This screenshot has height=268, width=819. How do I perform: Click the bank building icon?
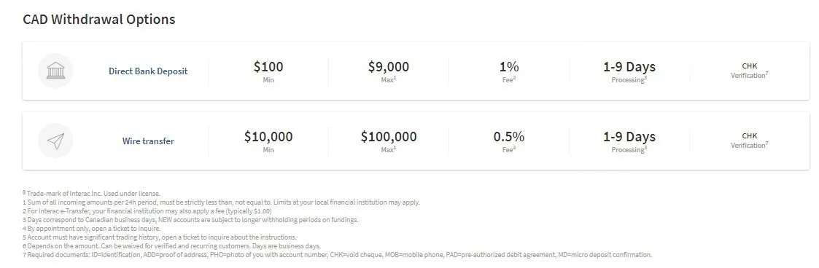[55, 71]
